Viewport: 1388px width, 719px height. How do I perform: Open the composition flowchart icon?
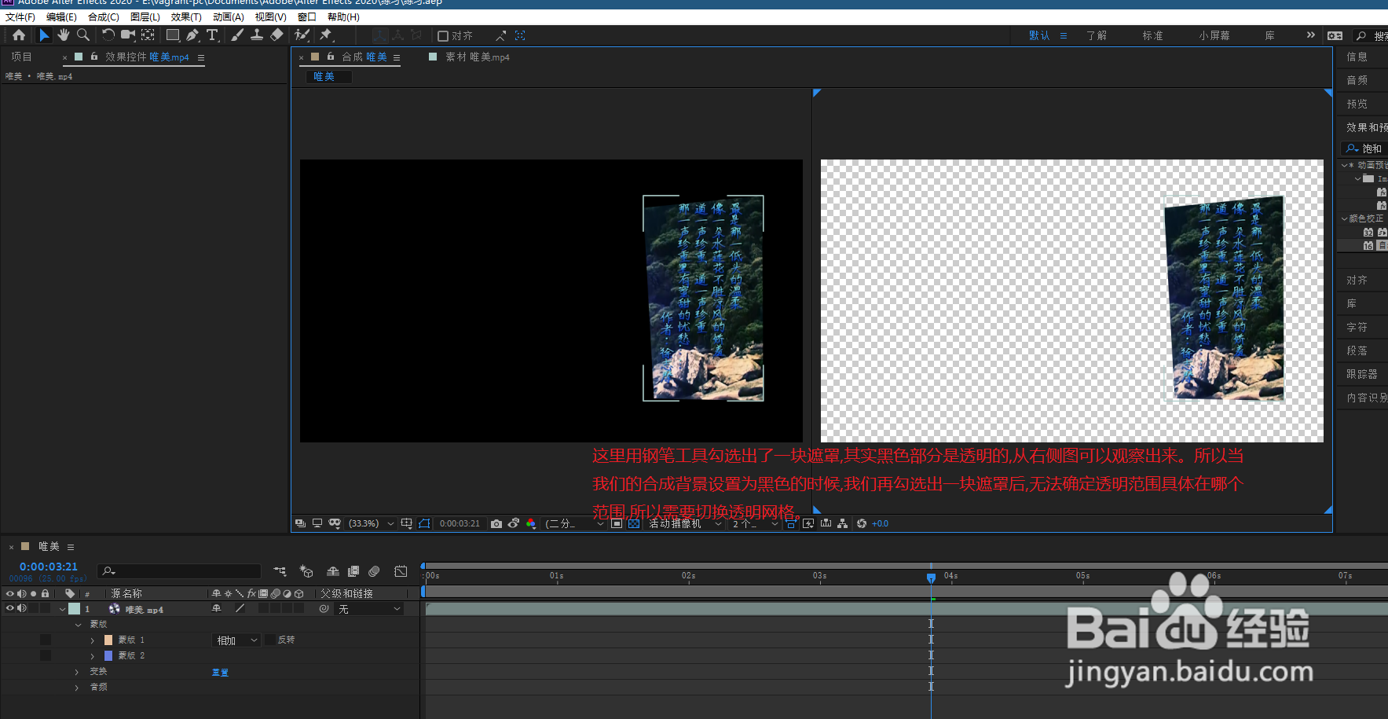tap(843, 523)
